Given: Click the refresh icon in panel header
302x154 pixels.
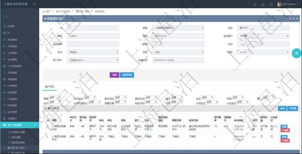Looking at the screenshot, I should 293,18.
